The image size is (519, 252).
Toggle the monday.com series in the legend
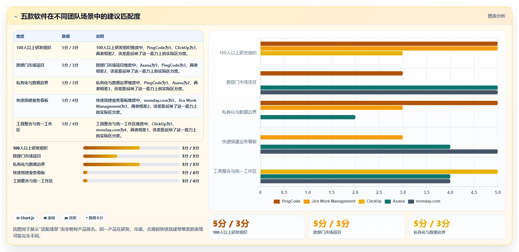coord(424,201)
